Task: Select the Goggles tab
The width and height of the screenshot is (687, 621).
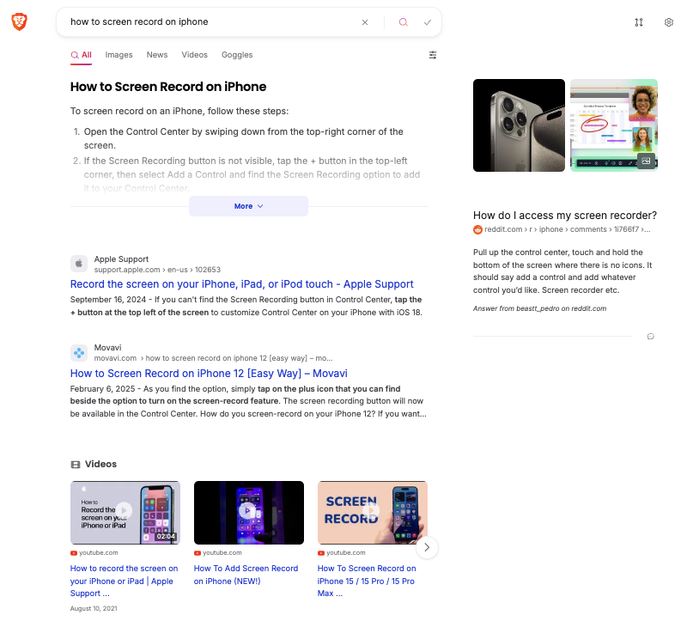Action: 237,55
